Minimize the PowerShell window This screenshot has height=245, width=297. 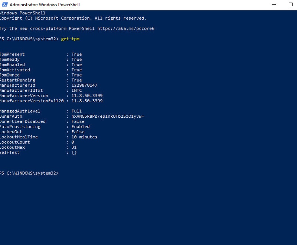[x=274, y=4]
